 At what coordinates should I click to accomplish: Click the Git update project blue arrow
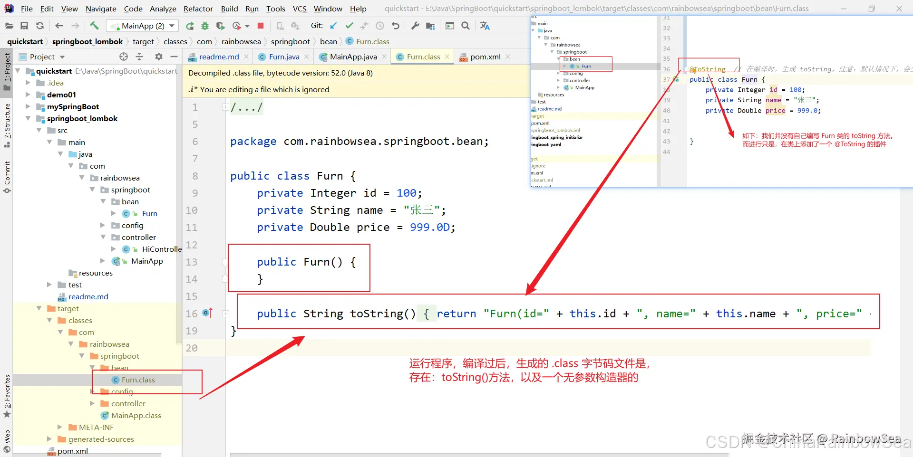tap(333, 26)
